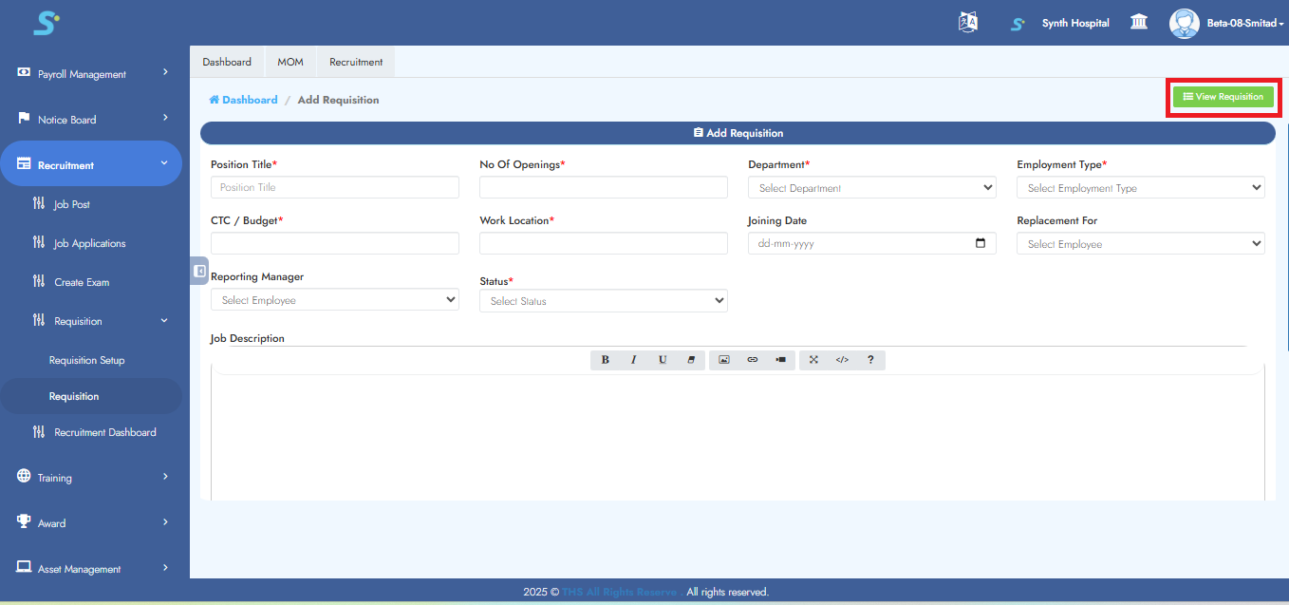Viewport: 1289px width, 605px height.
Task: Expand the Status dropdown
Action: tap(603, 301)
